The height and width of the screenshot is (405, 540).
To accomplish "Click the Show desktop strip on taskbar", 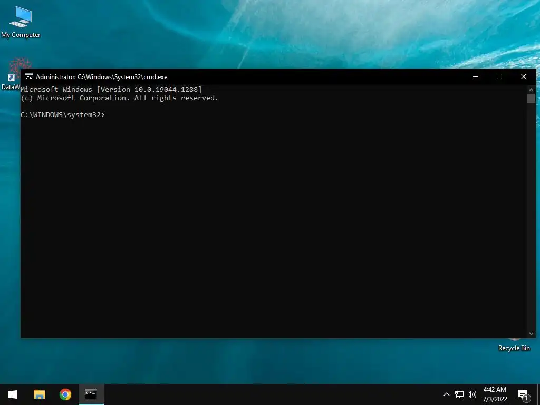I will (538, 394).
